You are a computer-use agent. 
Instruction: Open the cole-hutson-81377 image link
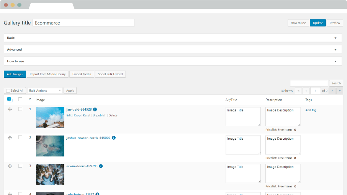tap(80, 194)
